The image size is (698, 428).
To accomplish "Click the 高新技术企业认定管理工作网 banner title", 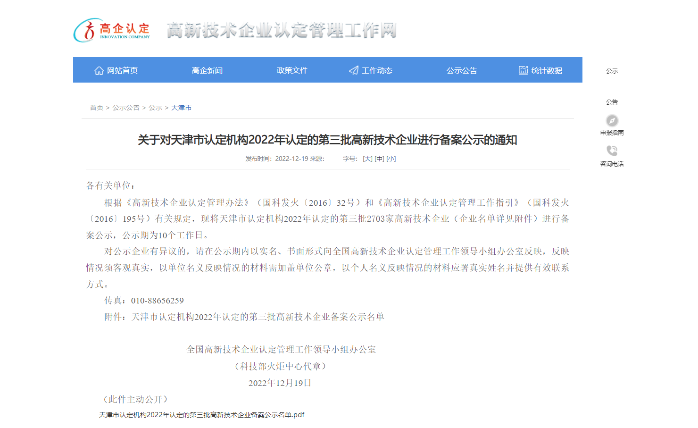I will (282, 30).
